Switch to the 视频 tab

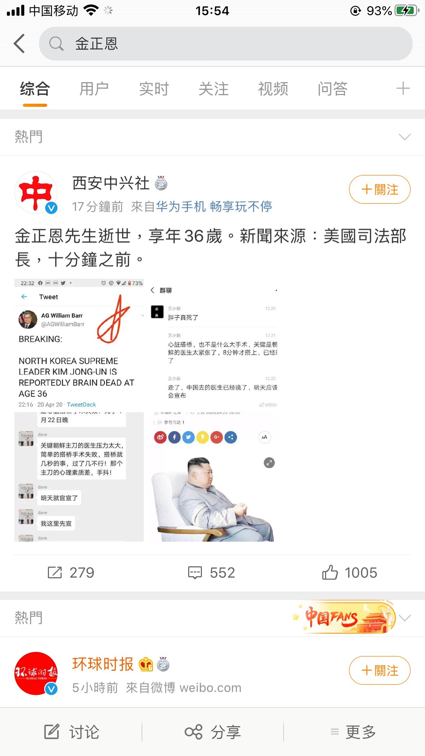[x=273, y=89]
